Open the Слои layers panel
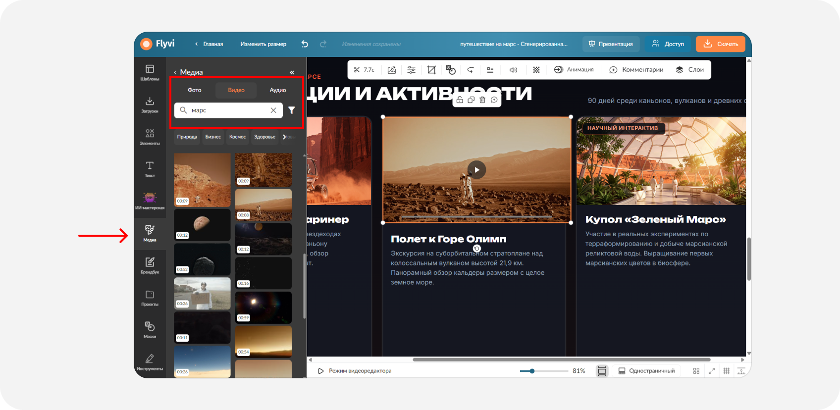The height and width of the screenshot is (410, 840). coord(690,70)
